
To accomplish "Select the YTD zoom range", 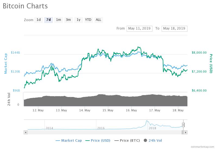I will (88, 20).
